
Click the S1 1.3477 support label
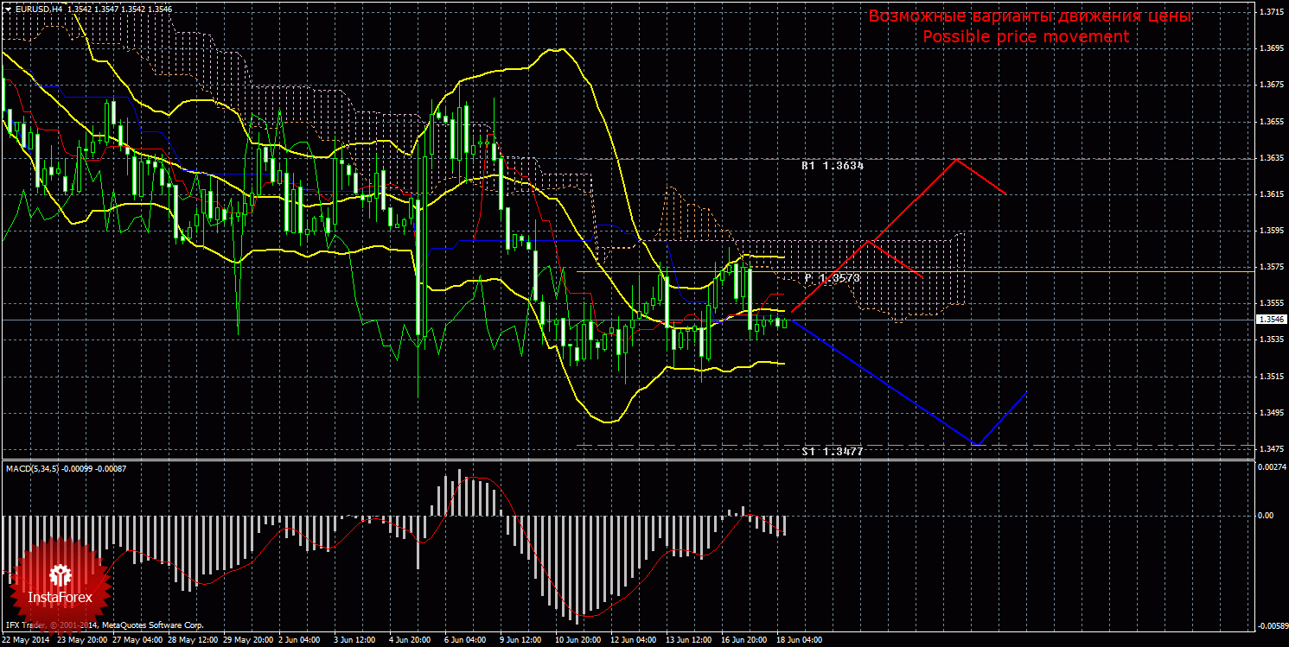tap(833, 451)
